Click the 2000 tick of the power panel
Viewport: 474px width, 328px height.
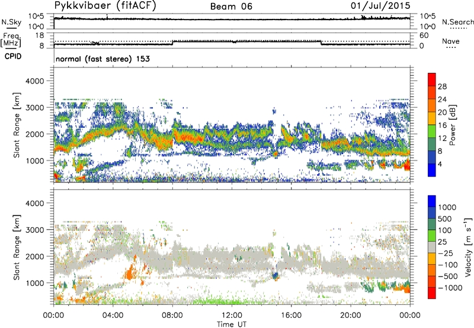pyautogui.click(x=35, y=134)
